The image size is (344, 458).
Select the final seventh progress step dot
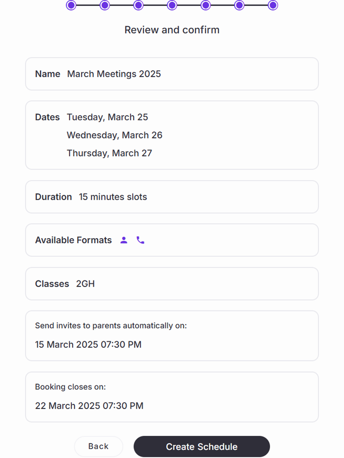click(x=273, y=5)
